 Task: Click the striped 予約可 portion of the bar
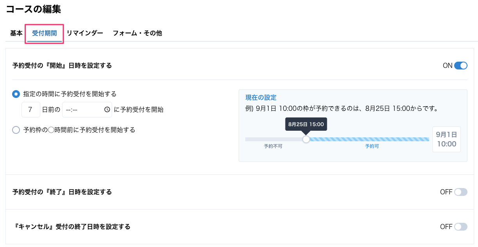[369, 139]
